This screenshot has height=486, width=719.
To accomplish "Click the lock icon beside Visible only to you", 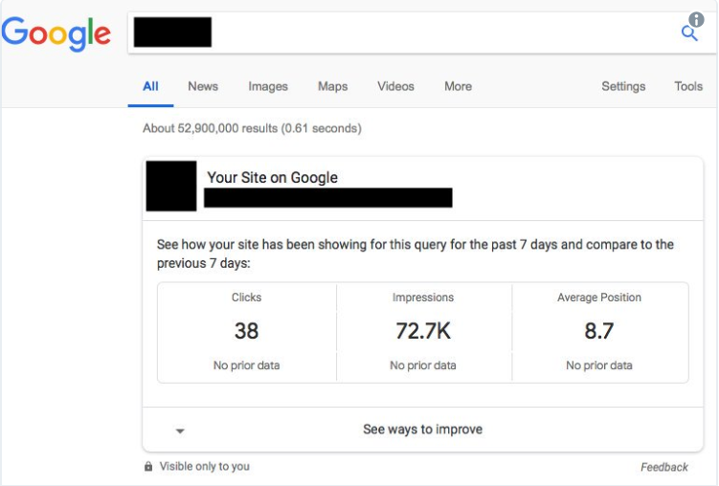I will click(x=147, y=467).
